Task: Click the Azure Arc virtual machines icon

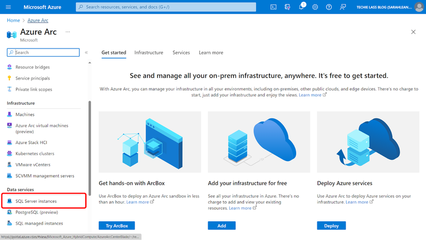Action: pyautogui.click(x=10, y=125)
